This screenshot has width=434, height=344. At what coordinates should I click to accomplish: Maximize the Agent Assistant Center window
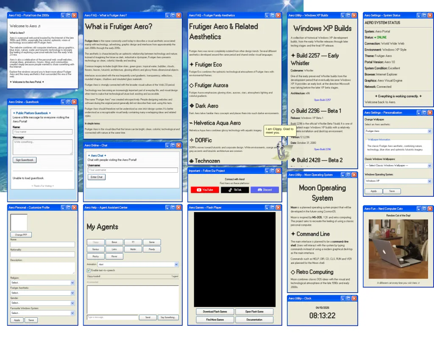click(x=173, y=207)
